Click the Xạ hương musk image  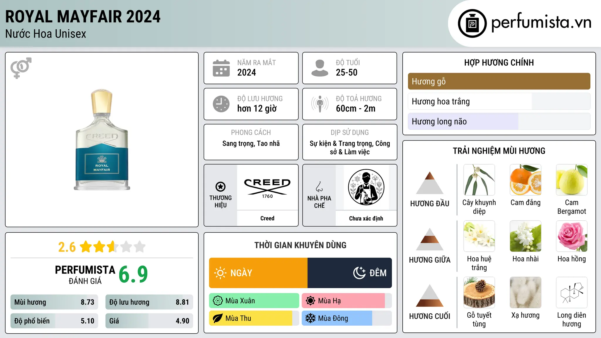coord(526,293)
